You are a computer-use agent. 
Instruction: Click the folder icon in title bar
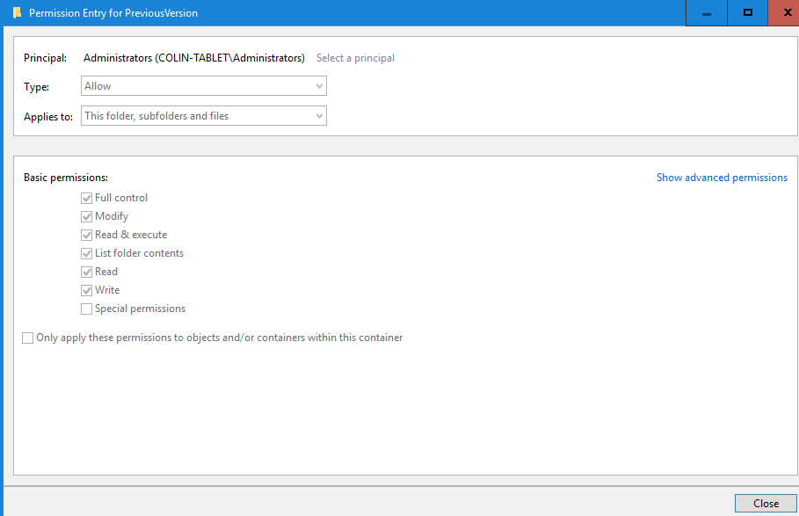[17, 13]
